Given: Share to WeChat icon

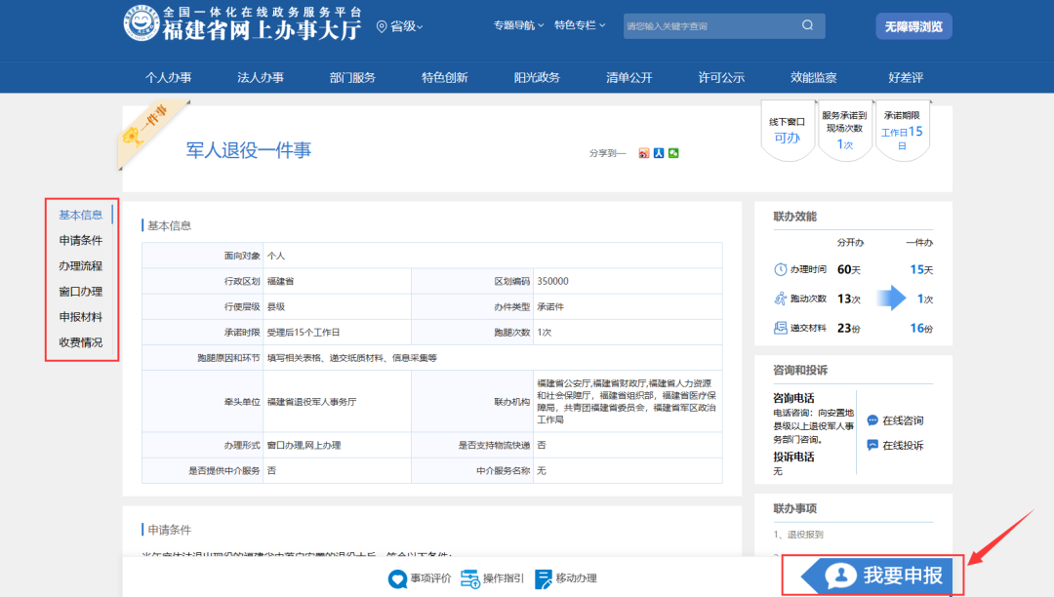Looking at the screenshot, I should (x=673, y=153).
